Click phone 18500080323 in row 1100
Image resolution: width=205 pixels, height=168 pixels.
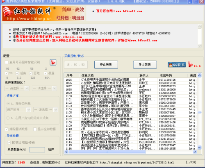pos(167,96)
